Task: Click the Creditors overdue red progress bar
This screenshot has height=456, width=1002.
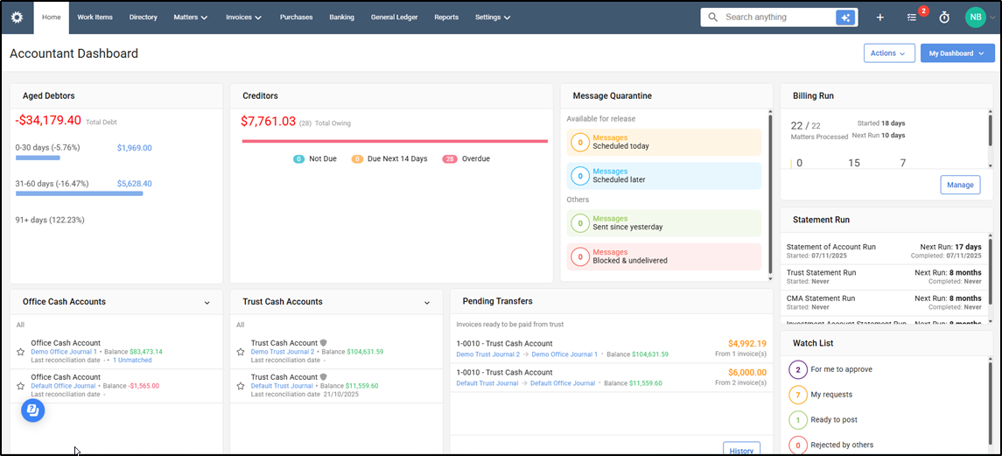Action: tap(395, 141)
